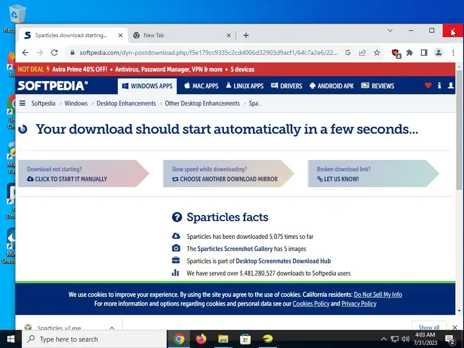Expand options for Sparticles_v2.exe download
Image resolution: width=464 pixels, height=348 pixels.
coord(112,328)
